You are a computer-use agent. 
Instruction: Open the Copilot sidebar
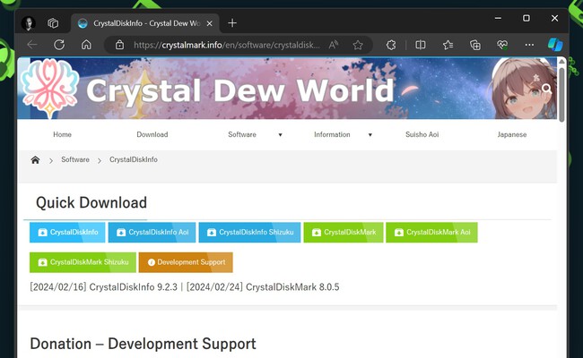click(555, 45)
